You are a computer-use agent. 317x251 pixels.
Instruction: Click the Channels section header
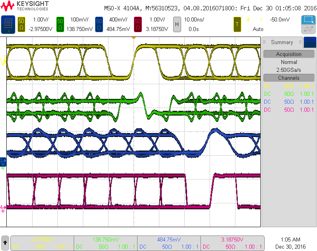tap(289, 78)
